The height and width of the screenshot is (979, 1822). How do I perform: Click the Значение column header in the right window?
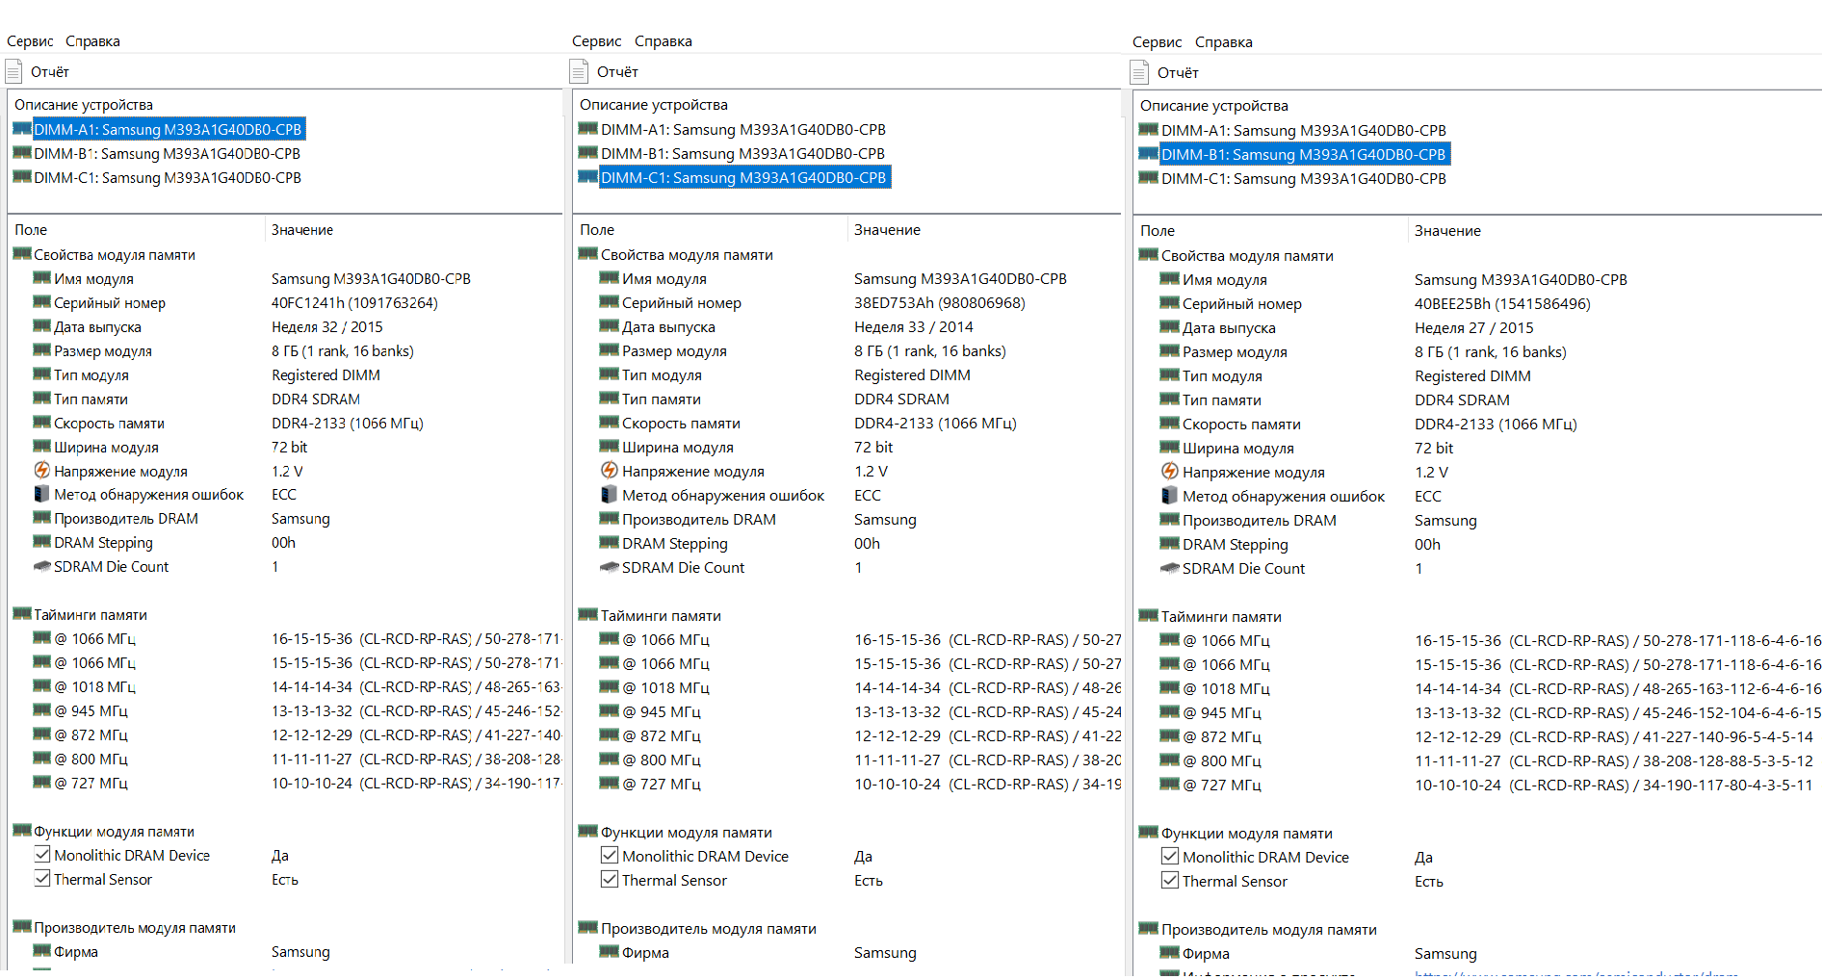1447,231
